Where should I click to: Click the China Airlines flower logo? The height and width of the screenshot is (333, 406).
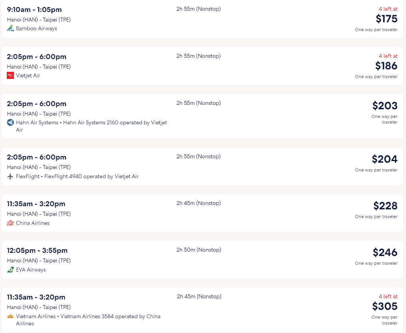[10, 223]
